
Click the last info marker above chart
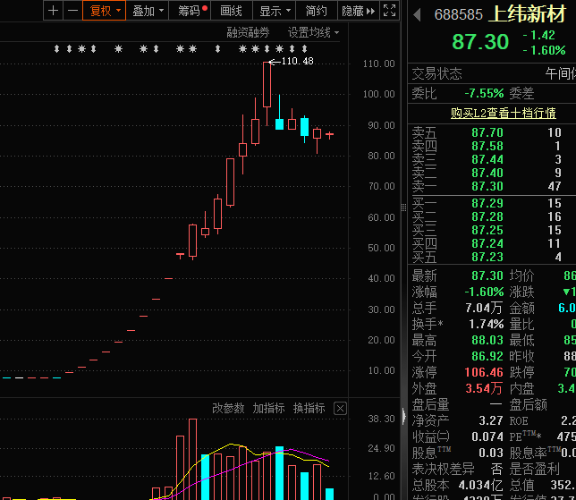304,48
